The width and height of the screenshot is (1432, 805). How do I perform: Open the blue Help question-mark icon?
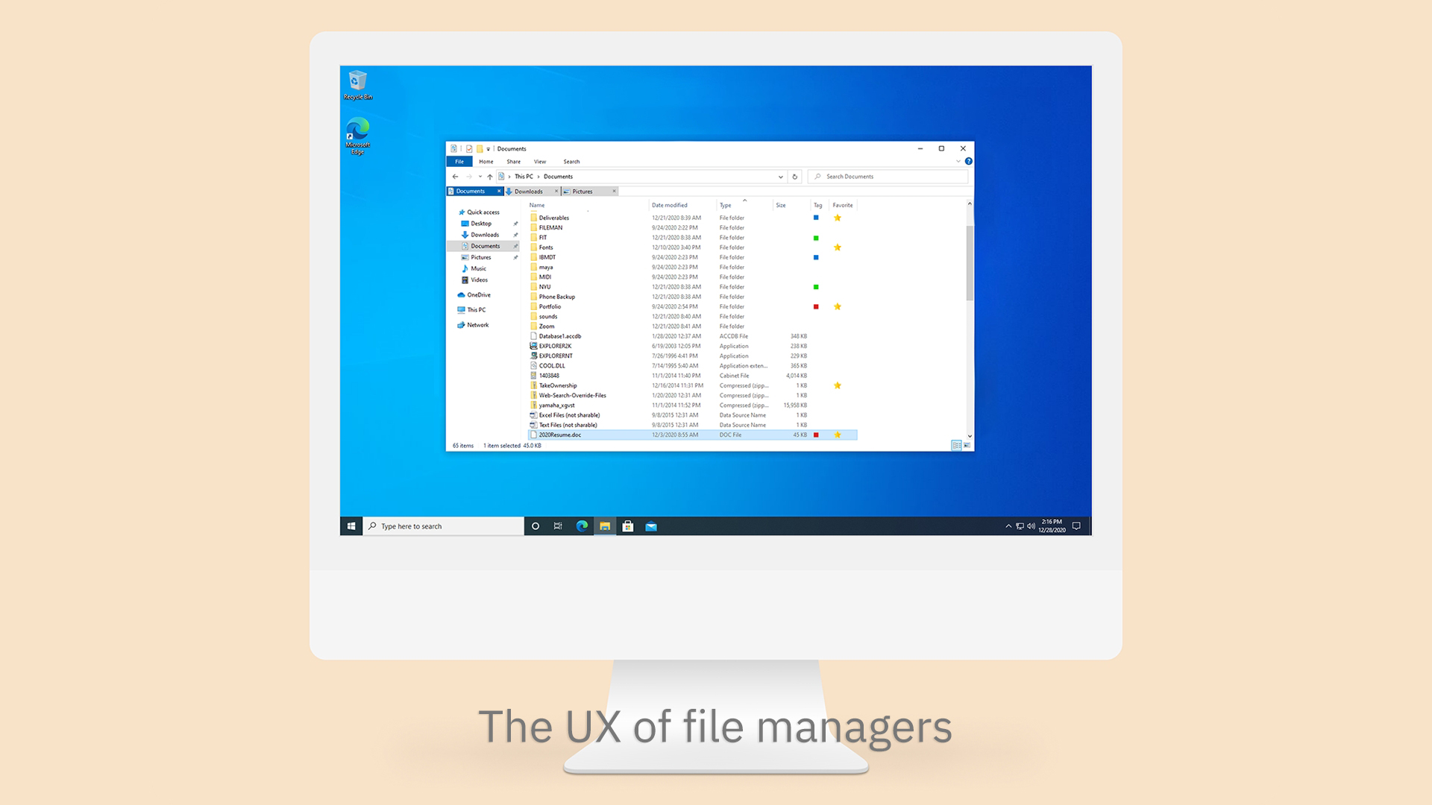click(968, 161)
